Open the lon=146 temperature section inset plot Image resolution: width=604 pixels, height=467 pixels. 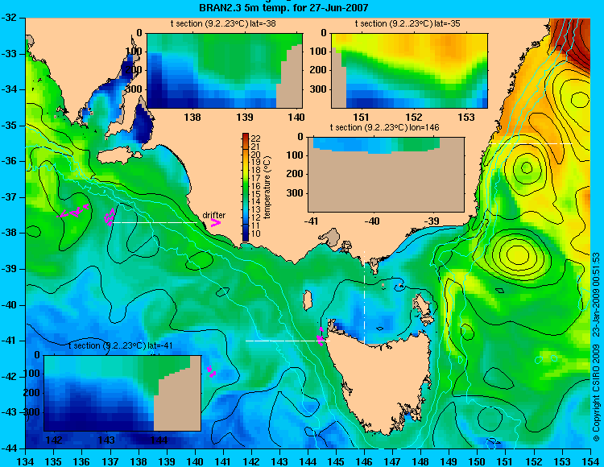[x=386, y=174]
